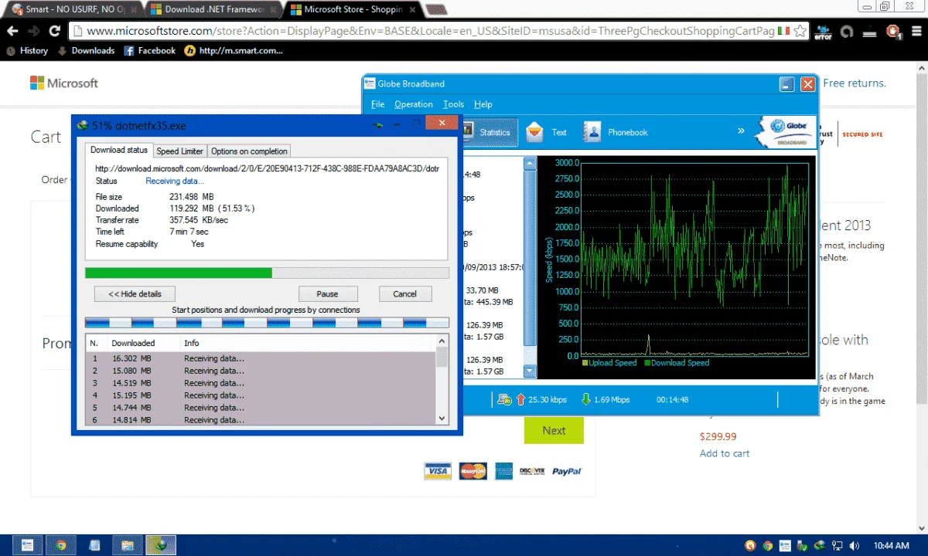Click the Hide details button
928x556 pixels.
tap(135, 293)
